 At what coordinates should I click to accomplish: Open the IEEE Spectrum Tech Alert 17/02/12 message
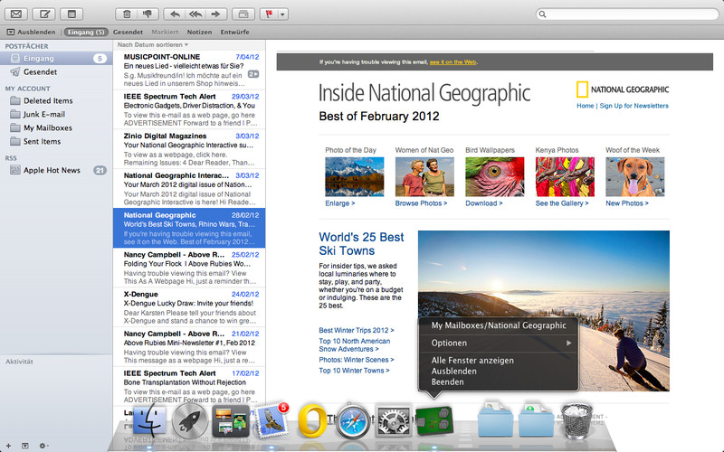(x=189, y=386)
